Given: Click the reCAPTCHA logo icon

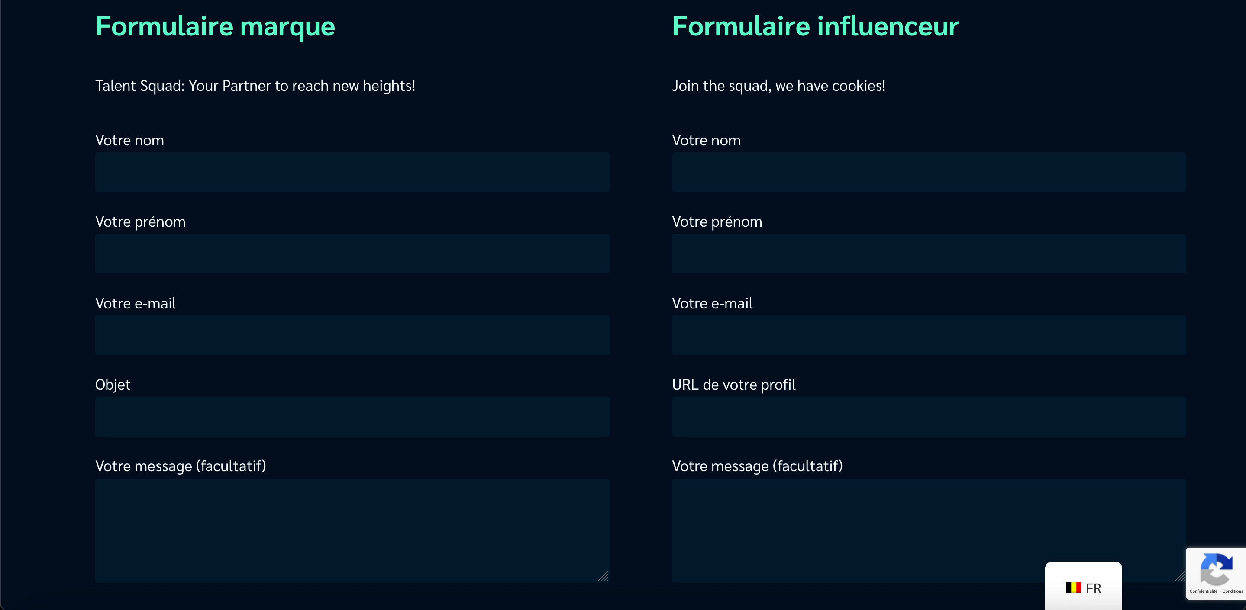Looking at the screenshot, I should pyautogui.click(x=1216, y=569).
